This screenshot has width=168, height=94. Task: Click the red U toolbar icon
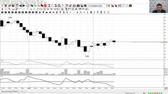click(x=109, y=6)
